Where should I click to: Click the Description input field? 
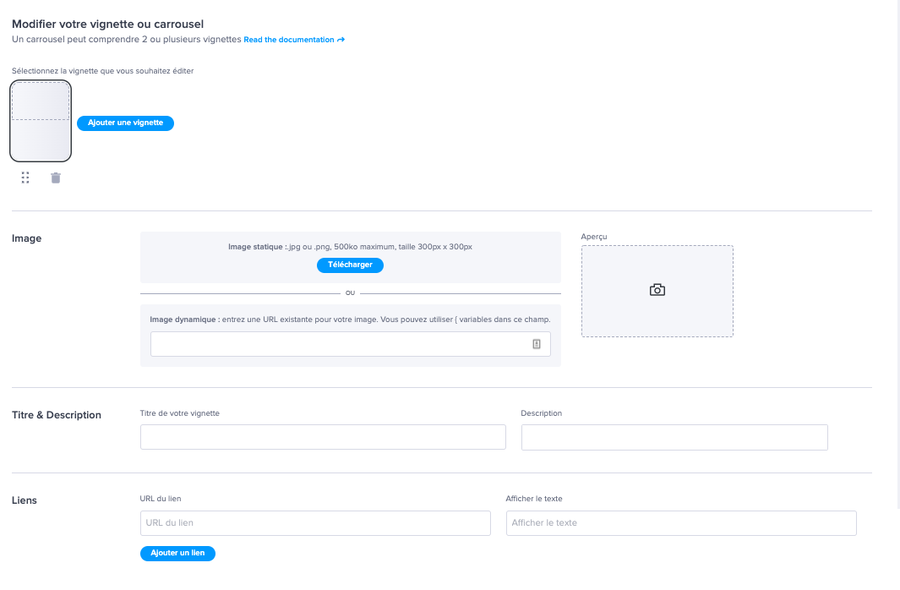[674, 437]
